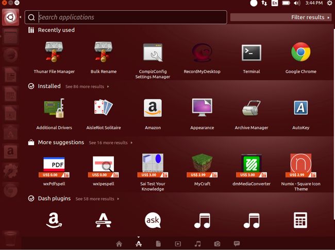Open second music note dash plugin
The height and width of the screenshot is (250, 335).
point(252,221)
